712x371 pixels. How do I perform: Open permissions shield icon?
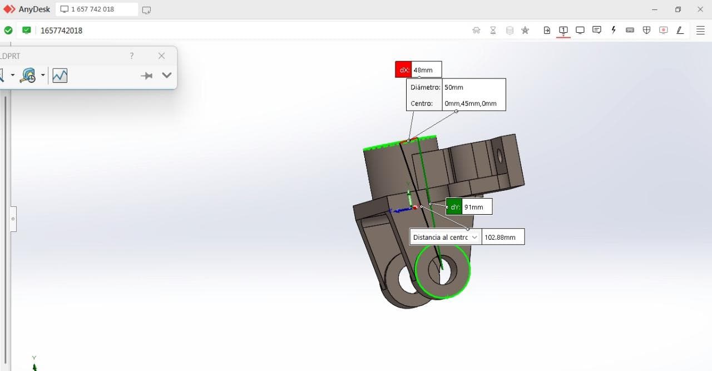coord(646,30)
